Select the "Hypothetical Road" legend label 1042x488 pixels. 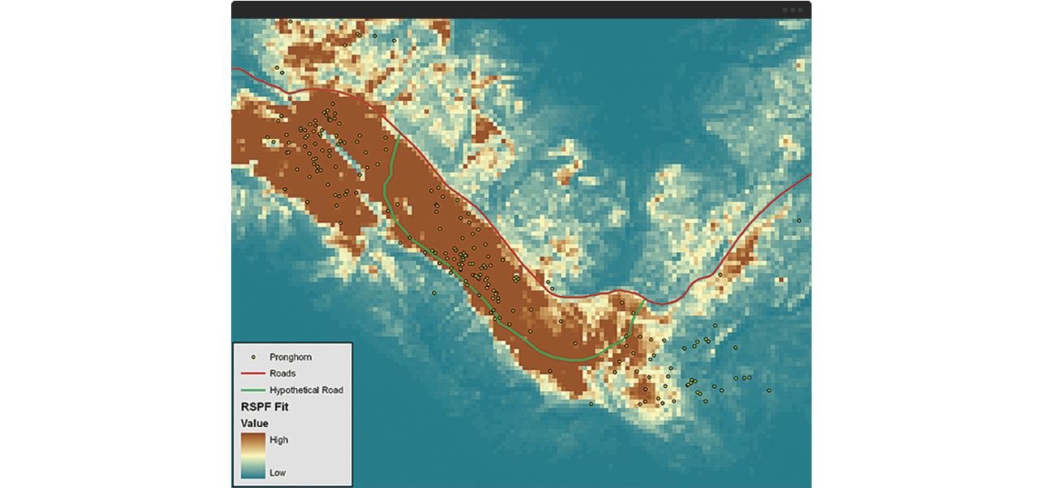click(306, 390)
